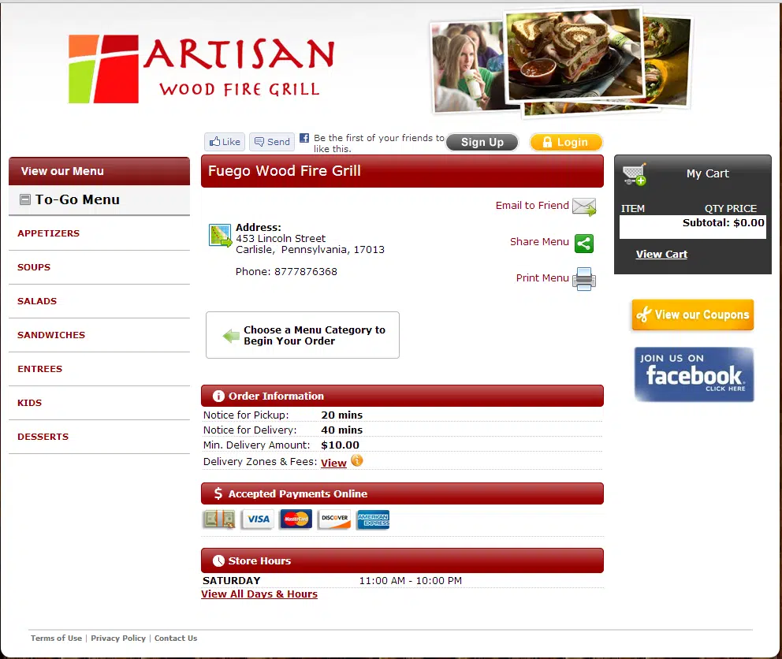The height and width of the screenshot is (659, 782).
Task: Collapse the To-Go Menu section
Action: (x=25, y=200)
